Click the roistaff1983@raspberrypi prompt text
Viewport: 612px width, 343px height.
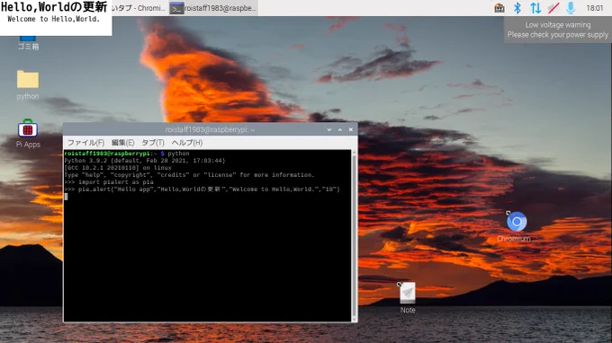point(107,154)
